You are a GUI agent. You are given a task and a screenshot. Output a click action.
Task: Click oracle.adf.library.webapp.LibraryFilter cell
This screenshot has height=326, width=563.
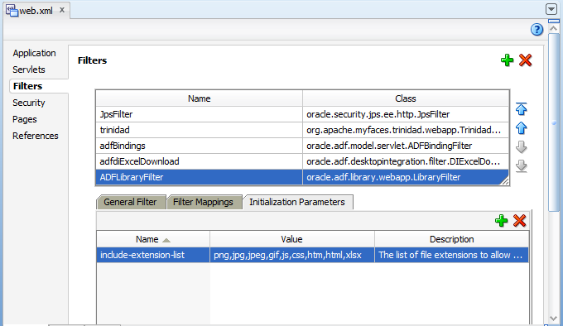point(406,177)
